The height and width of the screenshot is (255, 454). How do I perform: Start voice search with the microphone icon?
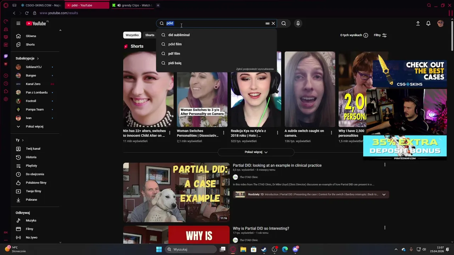(298, 23)
